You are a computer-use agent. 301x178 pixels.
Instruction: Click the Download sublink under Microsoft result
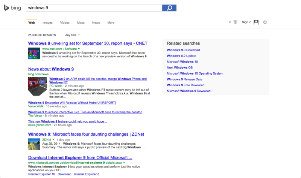tap(64, 174)
